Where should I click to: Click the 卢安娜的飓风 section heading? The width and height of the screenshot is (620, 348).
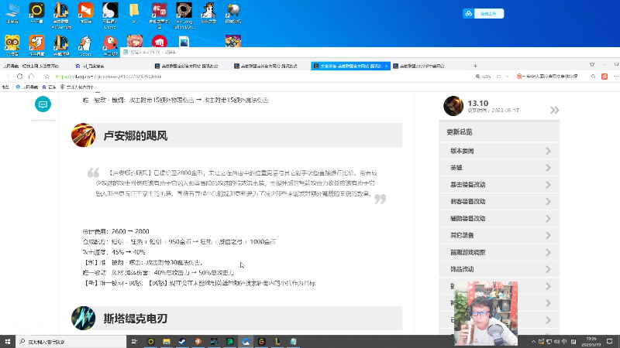pyautogui.click(x=135, y=136)
